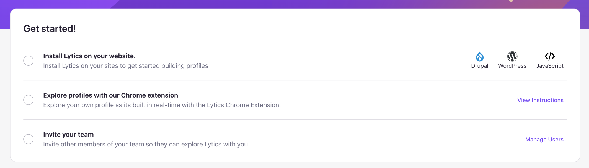The image size is (589, 168).
Task: Click the 'Explore profiles with our Chrome extension' title
Action: [x=110, y=95]
